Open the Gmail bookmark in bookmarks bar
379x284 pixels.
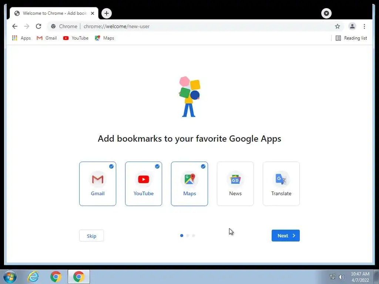(47, 38)
